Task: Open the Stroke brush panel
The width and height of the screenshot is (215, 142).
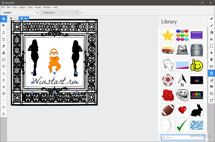Action: click(211, 26)
